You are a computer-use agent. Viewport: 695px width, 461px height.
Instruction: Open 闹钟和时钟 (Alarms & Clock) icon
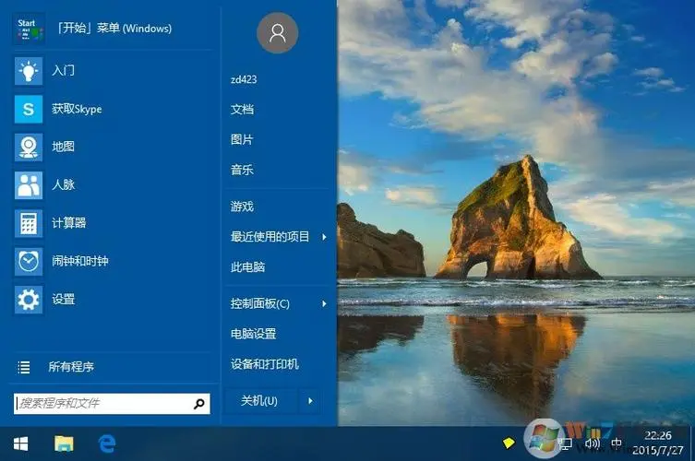[x=29, y=262]
